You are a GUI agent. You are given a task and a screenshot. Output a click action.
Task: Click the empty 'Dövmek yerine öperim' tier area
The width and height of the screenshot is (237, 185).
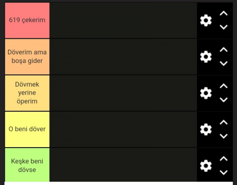point(123,93)
